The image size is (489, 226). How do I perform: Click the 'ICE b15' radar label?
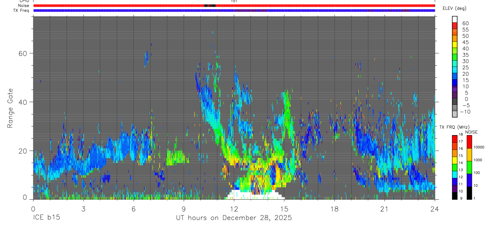[x=46, y=218]
